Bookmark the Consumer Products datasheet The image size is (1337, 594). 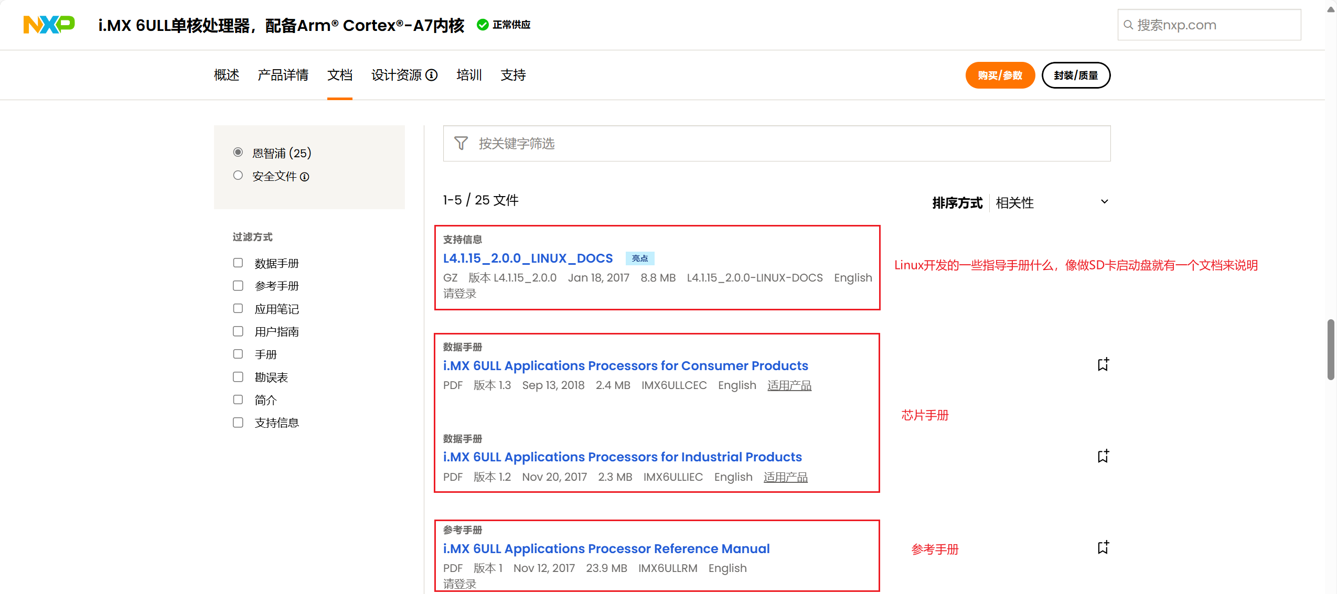1103,364
